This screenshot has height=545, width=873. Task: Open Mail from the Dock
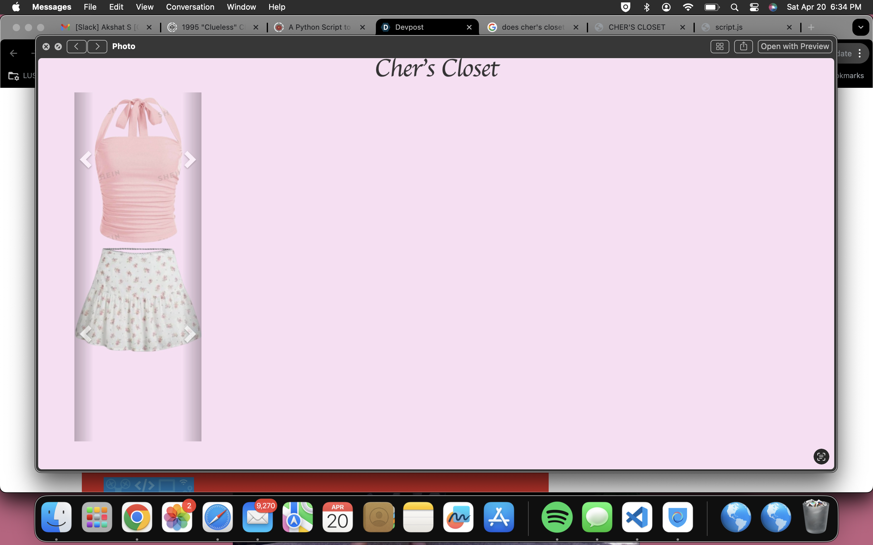(x=257, y=518)
